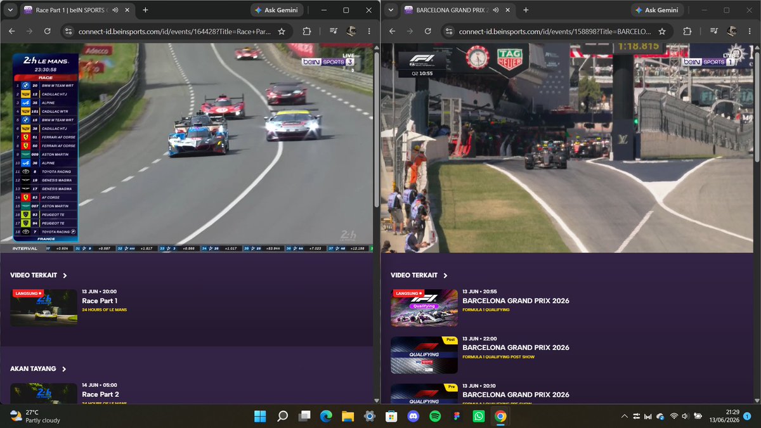Open the Race Part 1 video title link
Image resolution: width=761 pixels, height=428 pixels.
[100, 301]
